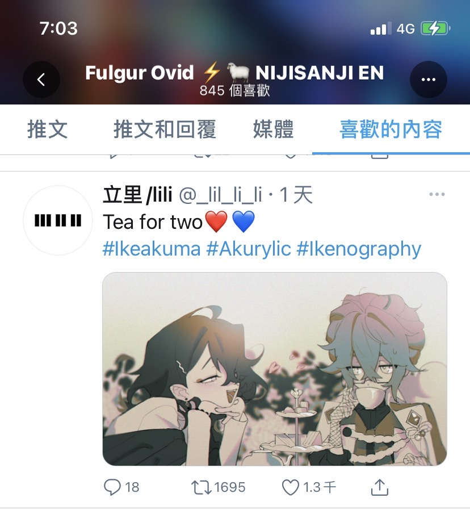The width and height of the screenshot is (470, 510).
Task: Reply to the Tea for two tweet
Action: pyautogui.click(x=121, y=487)
